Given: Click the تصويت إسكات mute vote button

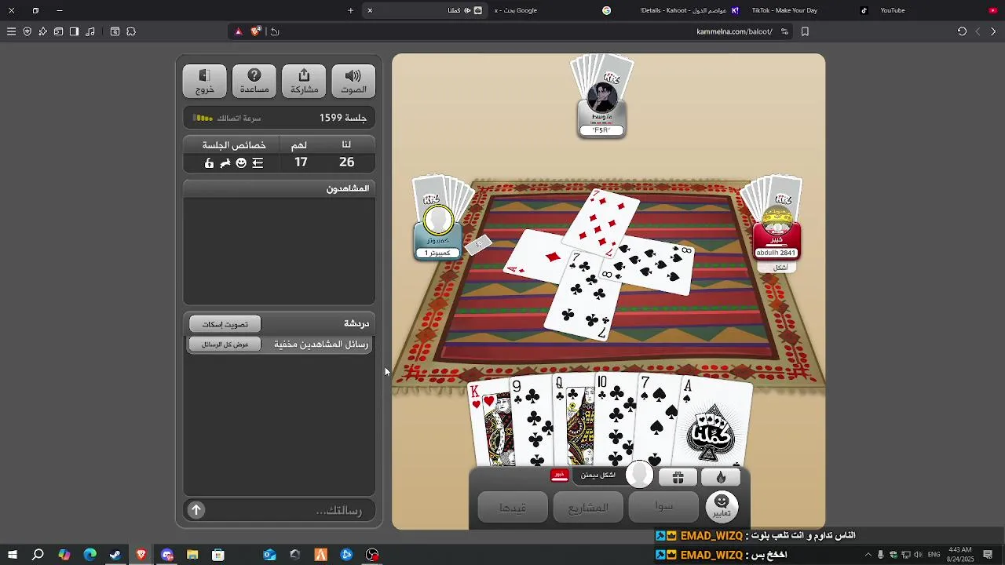Looking at the screenshot, I should tap(225, 324).
